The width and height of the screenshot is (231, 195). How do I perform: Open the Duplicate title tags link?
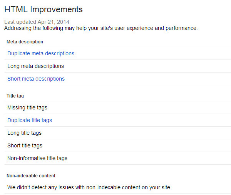tap(30, 120)
